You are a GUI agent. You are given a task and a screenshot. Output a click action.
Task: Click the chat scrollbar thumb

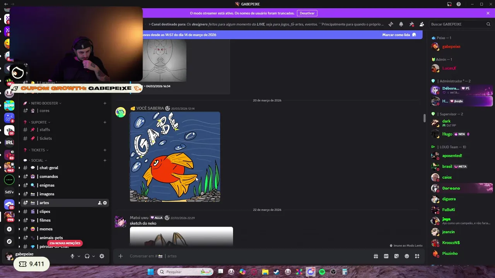pyautogui.click(x=424, y=118)
